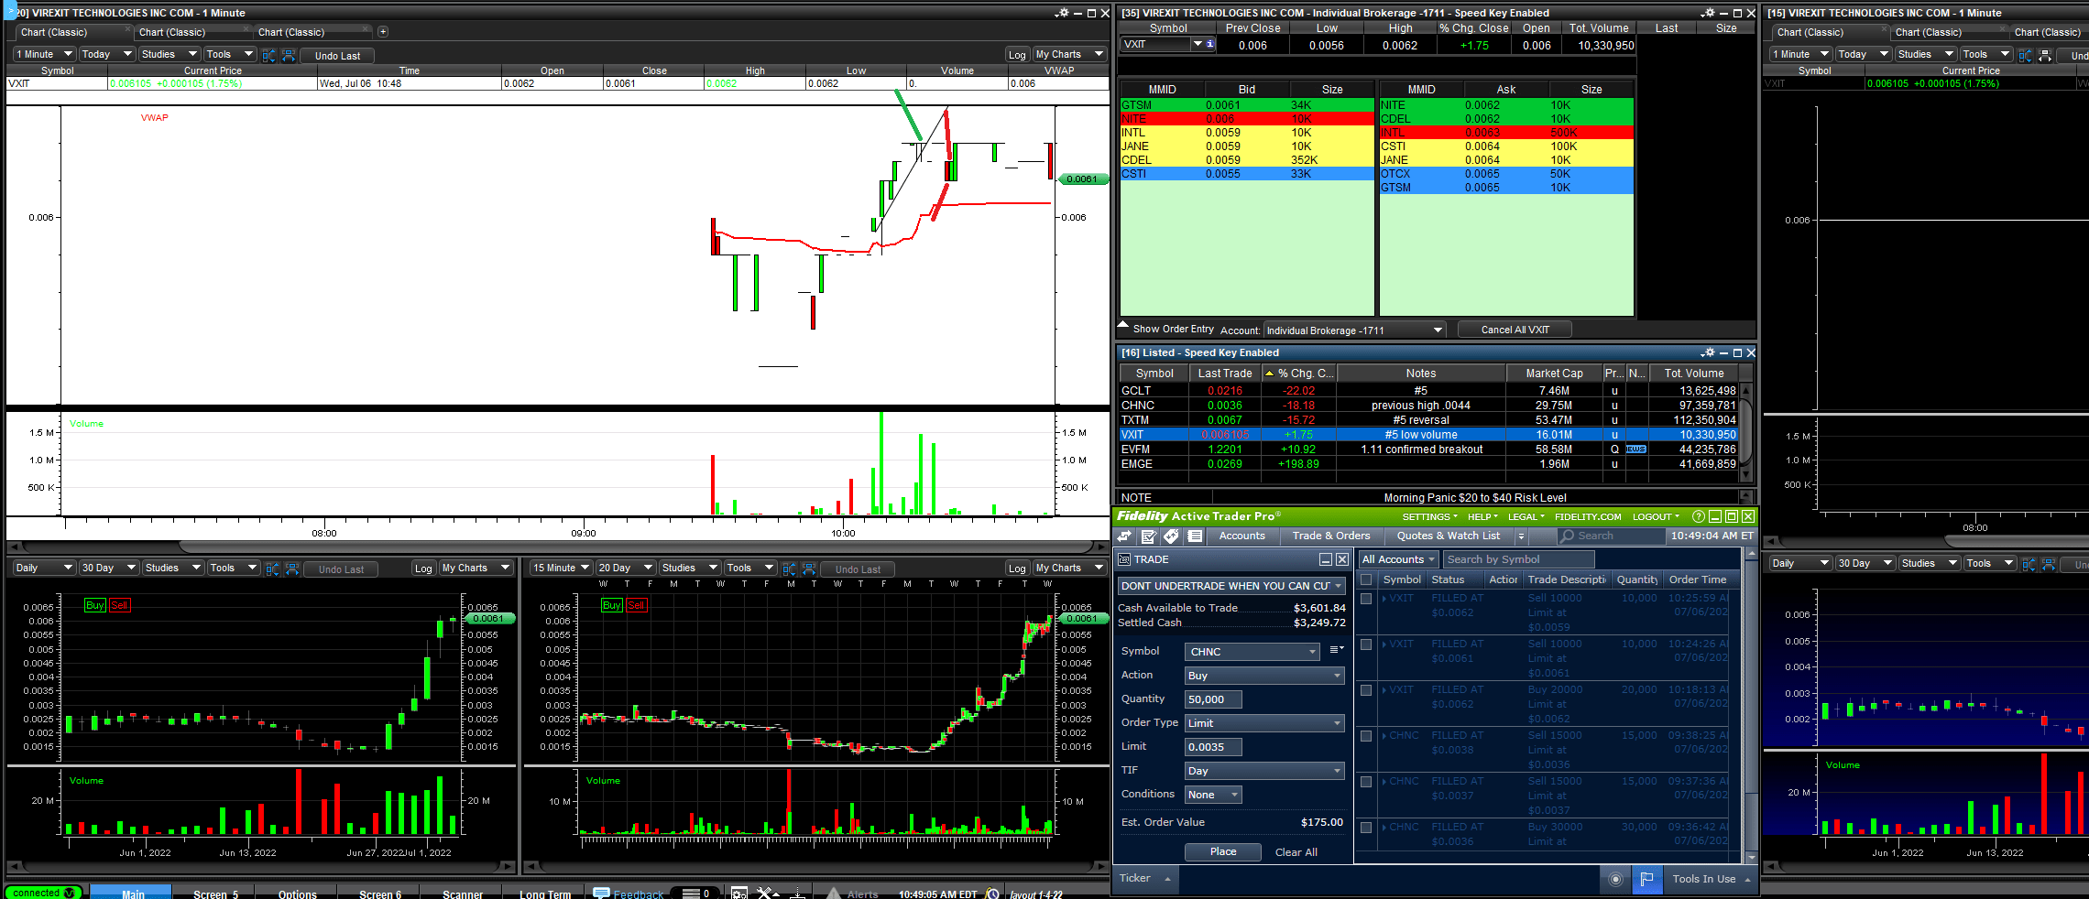Open the list view icon in Fidelity toolbar
The height and width of the screenshot is (899, 2089).
1195,536
